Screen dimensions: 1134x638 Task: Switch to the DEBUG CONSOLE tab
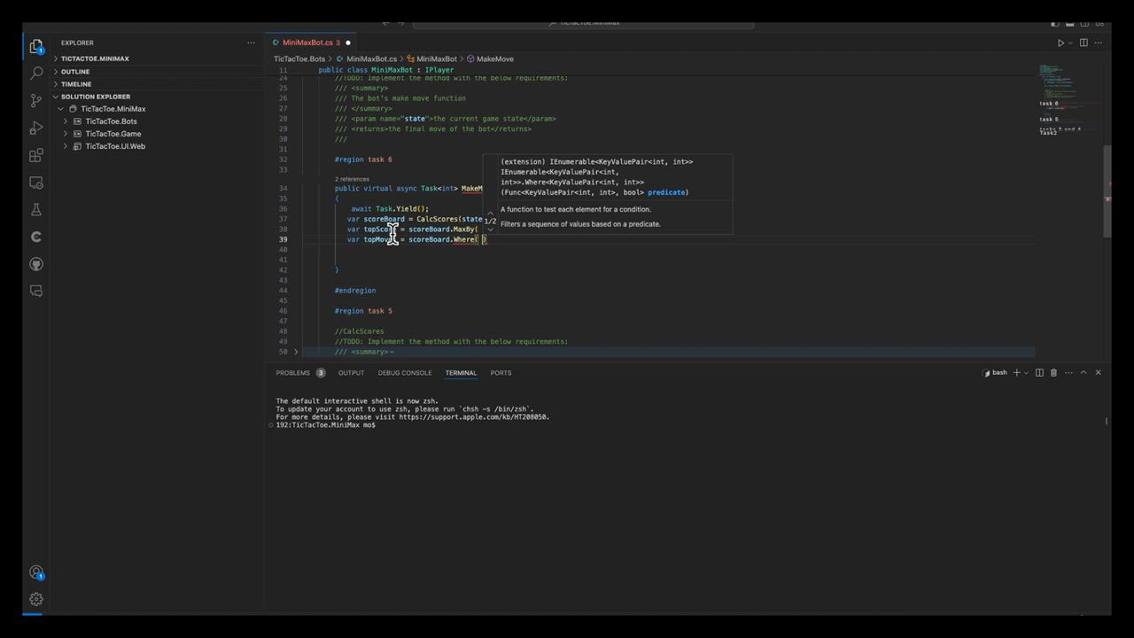pyautogui.click(x=404, y=373)
